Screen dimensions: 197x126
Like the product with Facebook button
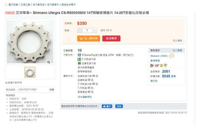click(107, 106)
